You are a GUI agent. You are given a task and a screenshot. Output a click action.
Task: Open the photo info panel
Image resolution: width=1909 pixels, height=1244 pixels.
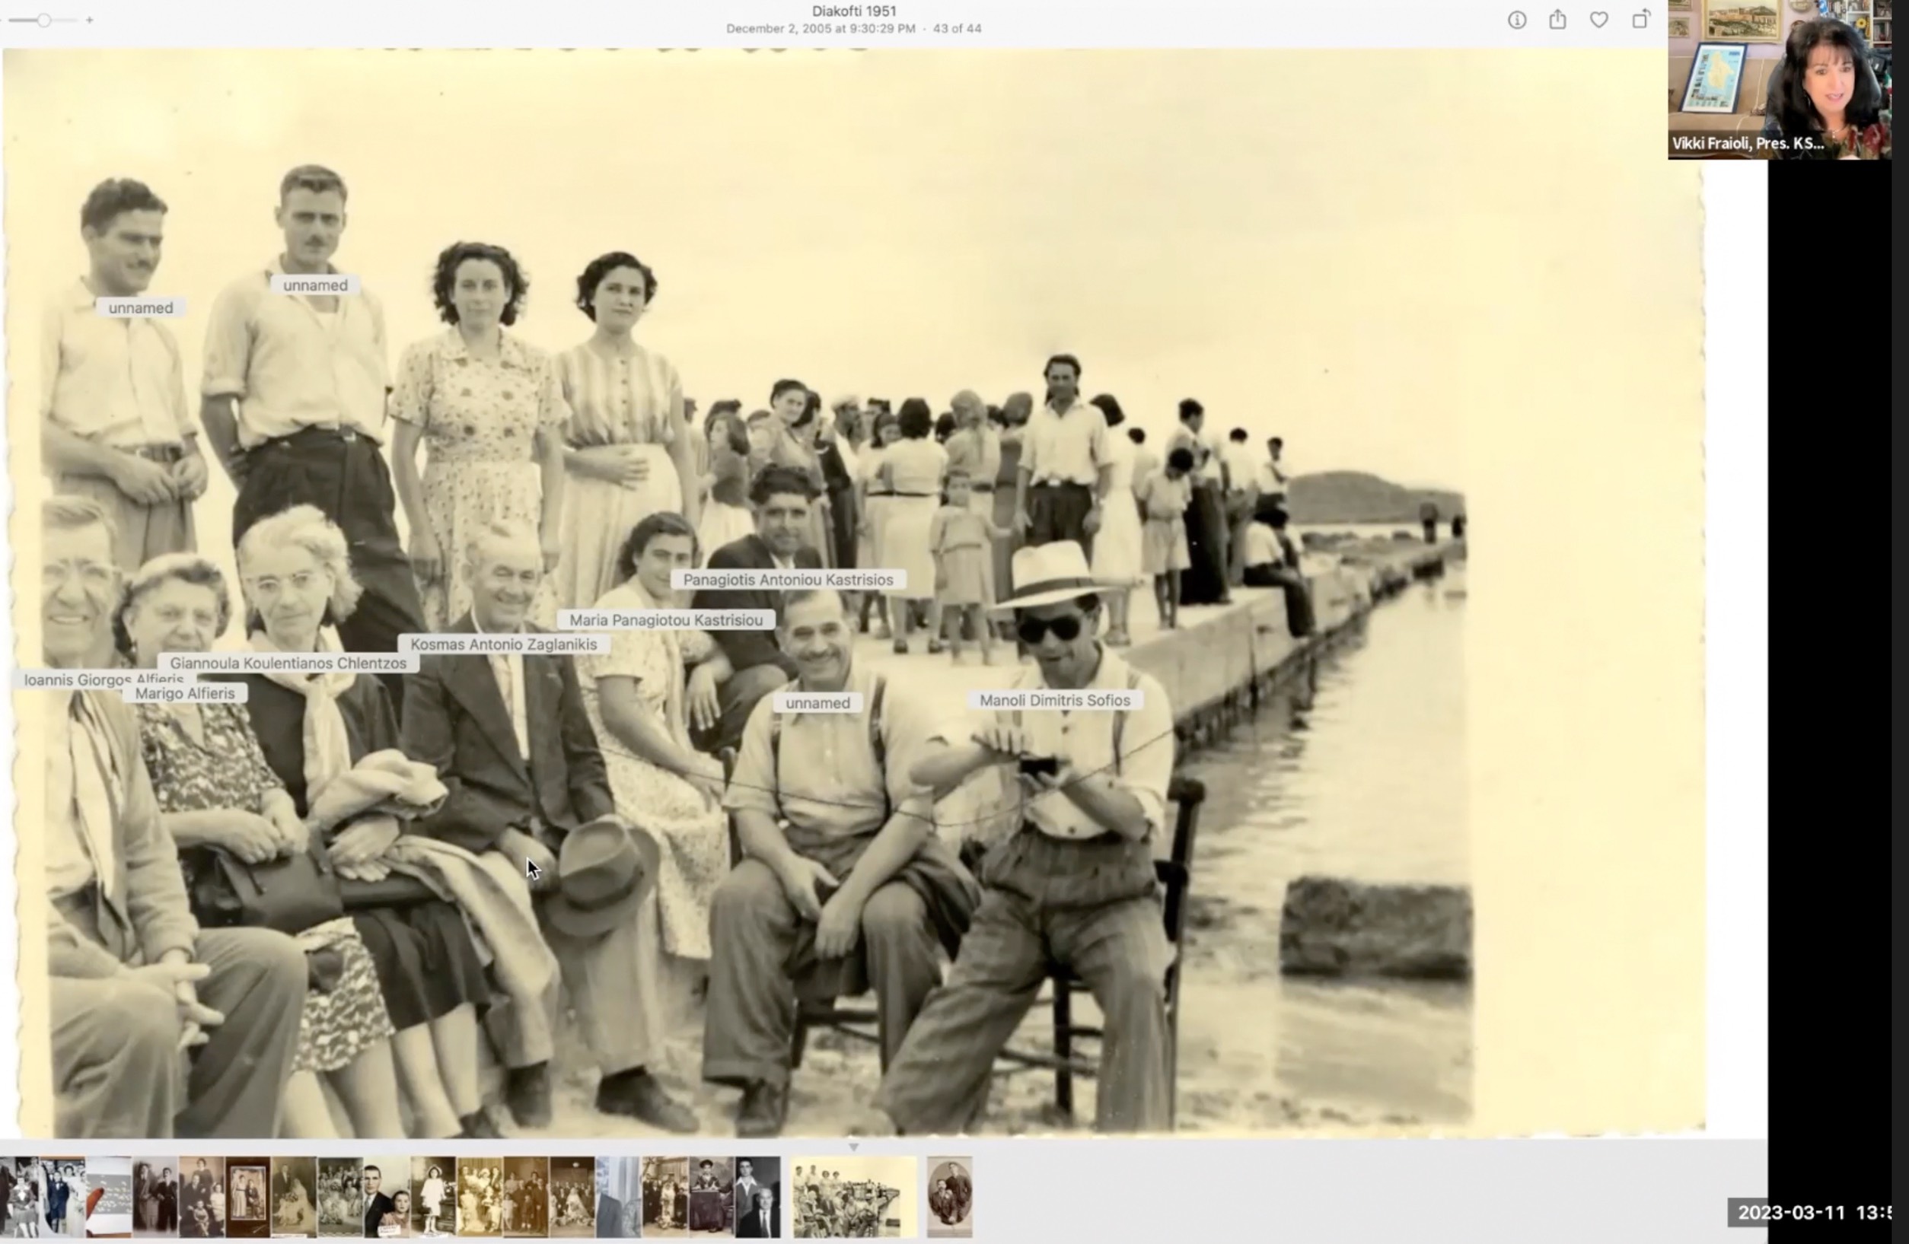point(1516,20)
